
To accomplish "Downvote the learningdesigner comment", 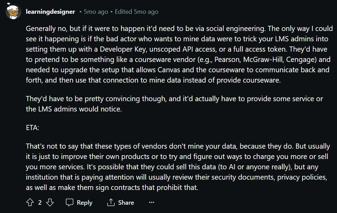I will tap(50, 202).
